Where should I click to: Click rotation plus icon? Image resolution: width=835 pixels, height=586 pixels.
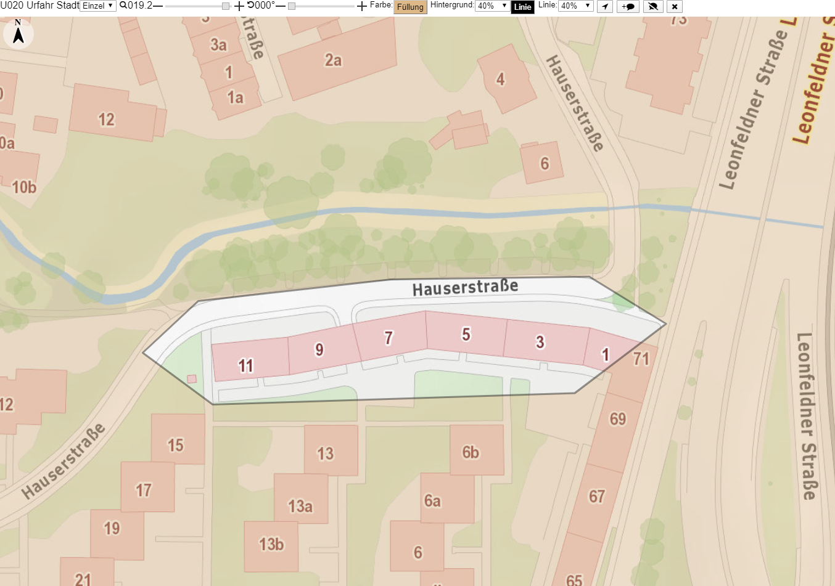click(x=362, y=6)
